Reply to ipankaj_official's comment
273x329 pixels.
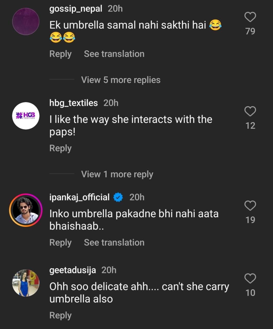pyautogui.click(x=60, y=243)
